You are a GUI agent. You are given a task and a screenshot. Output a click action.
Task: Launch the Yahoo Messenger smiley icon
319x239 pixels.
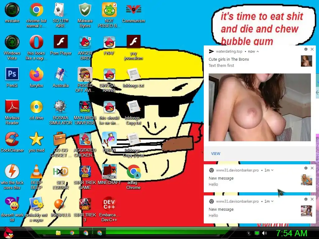click(12, 209)
